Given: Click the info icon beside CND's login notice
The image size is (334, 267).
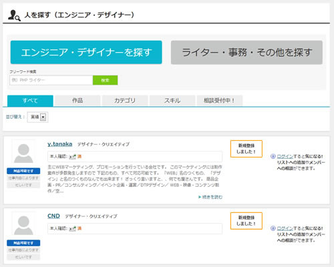Looking at the screenshot, I should 273,228.
